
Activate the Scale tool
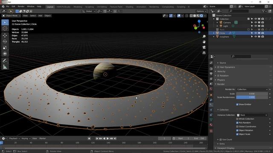pyautogui.click(x=5, y=48)
